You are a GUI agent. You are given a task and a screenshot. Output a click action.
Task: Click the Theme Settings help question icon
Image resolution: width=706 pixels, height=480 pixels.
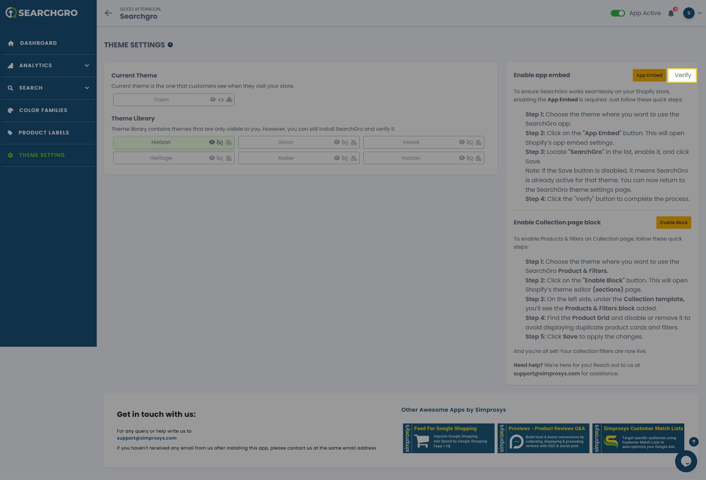pos(170,45)
